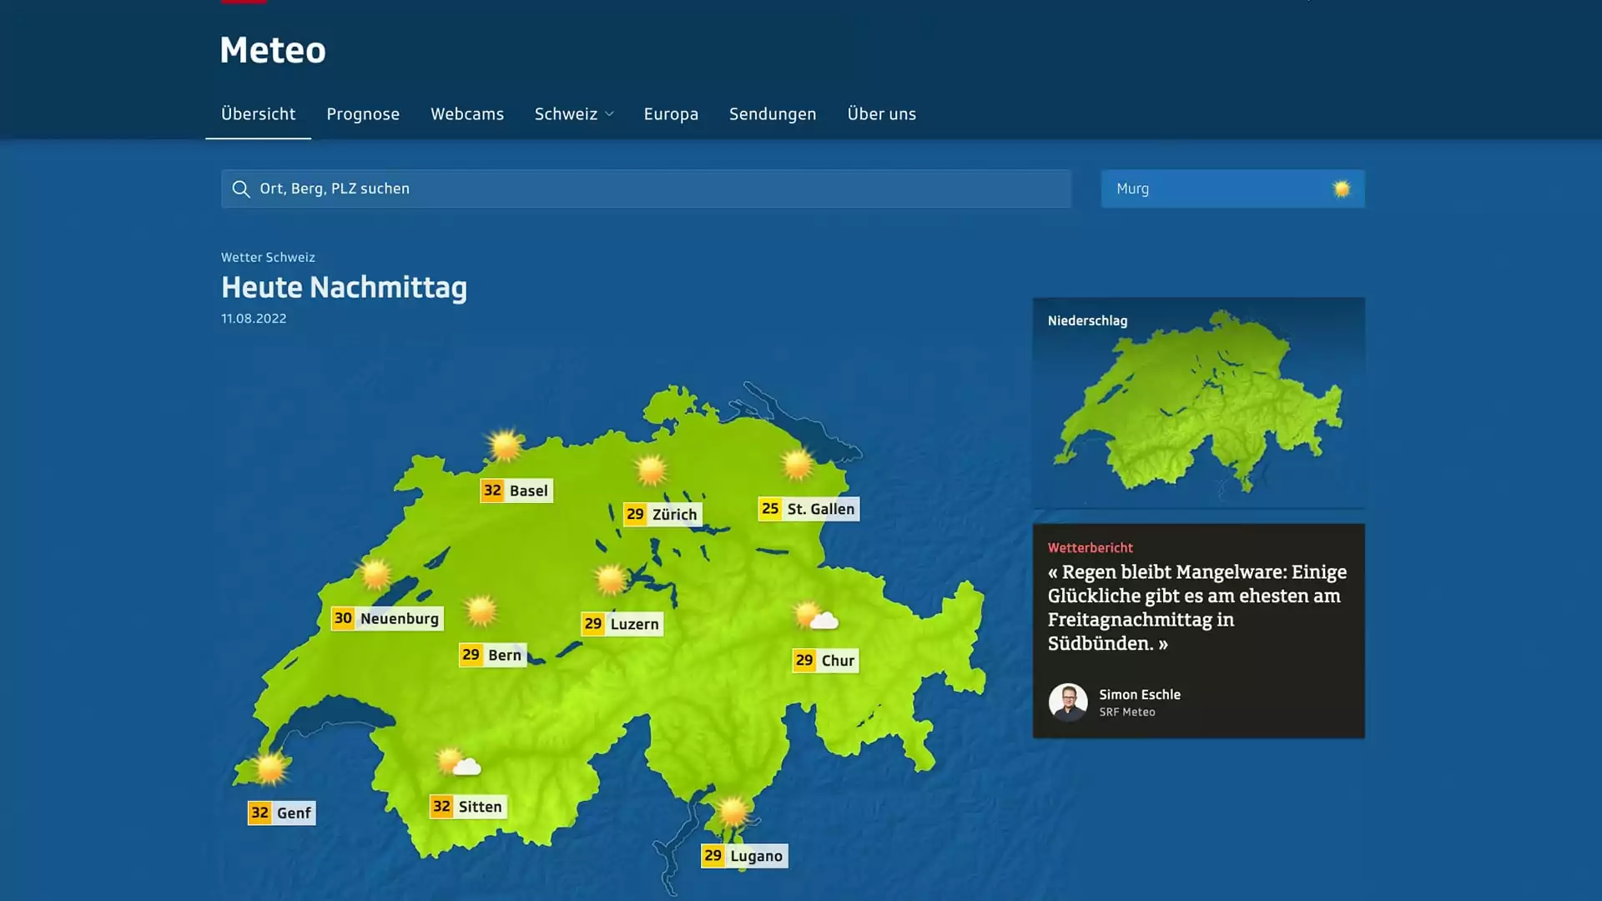Click the search magnifier icon

pos(241,189)
